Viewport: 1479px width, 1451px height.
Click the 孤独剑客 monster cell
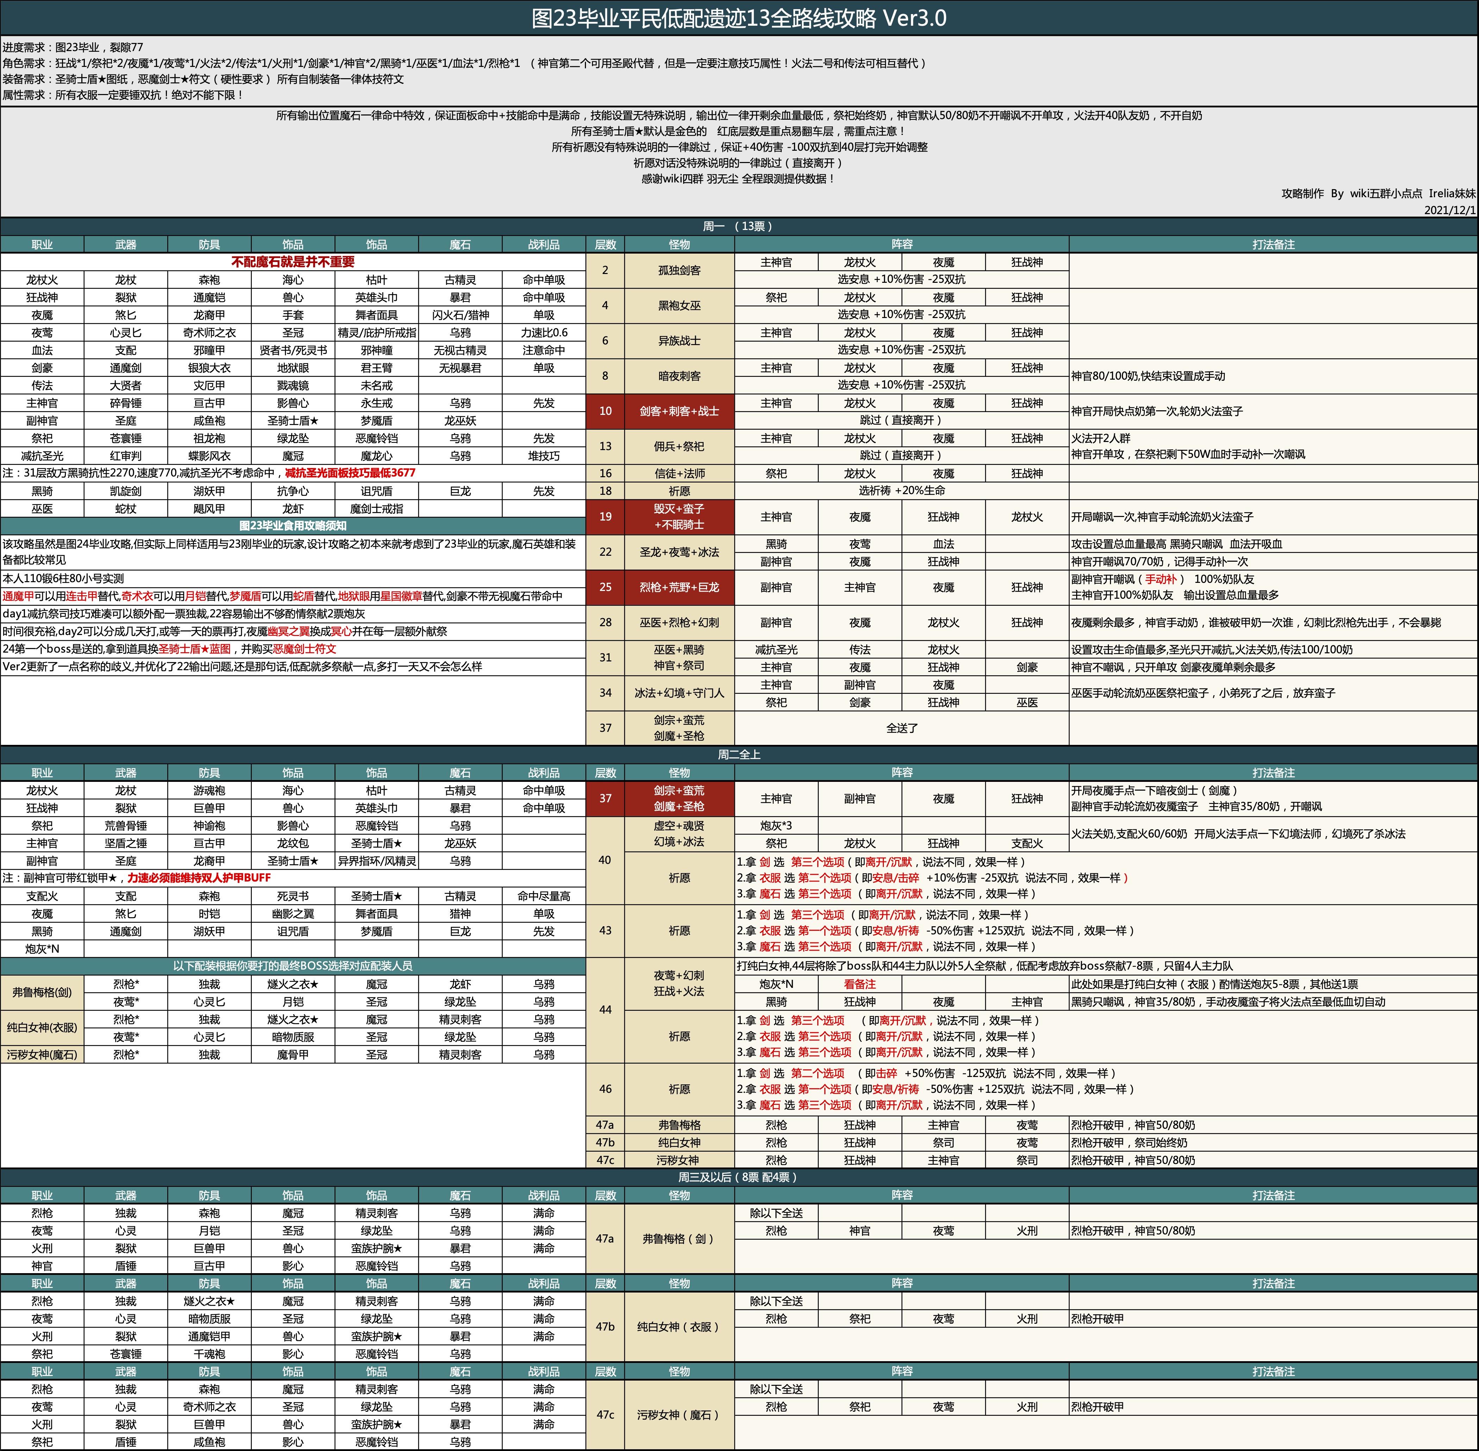pyautogui.click(x=679, y=270)
